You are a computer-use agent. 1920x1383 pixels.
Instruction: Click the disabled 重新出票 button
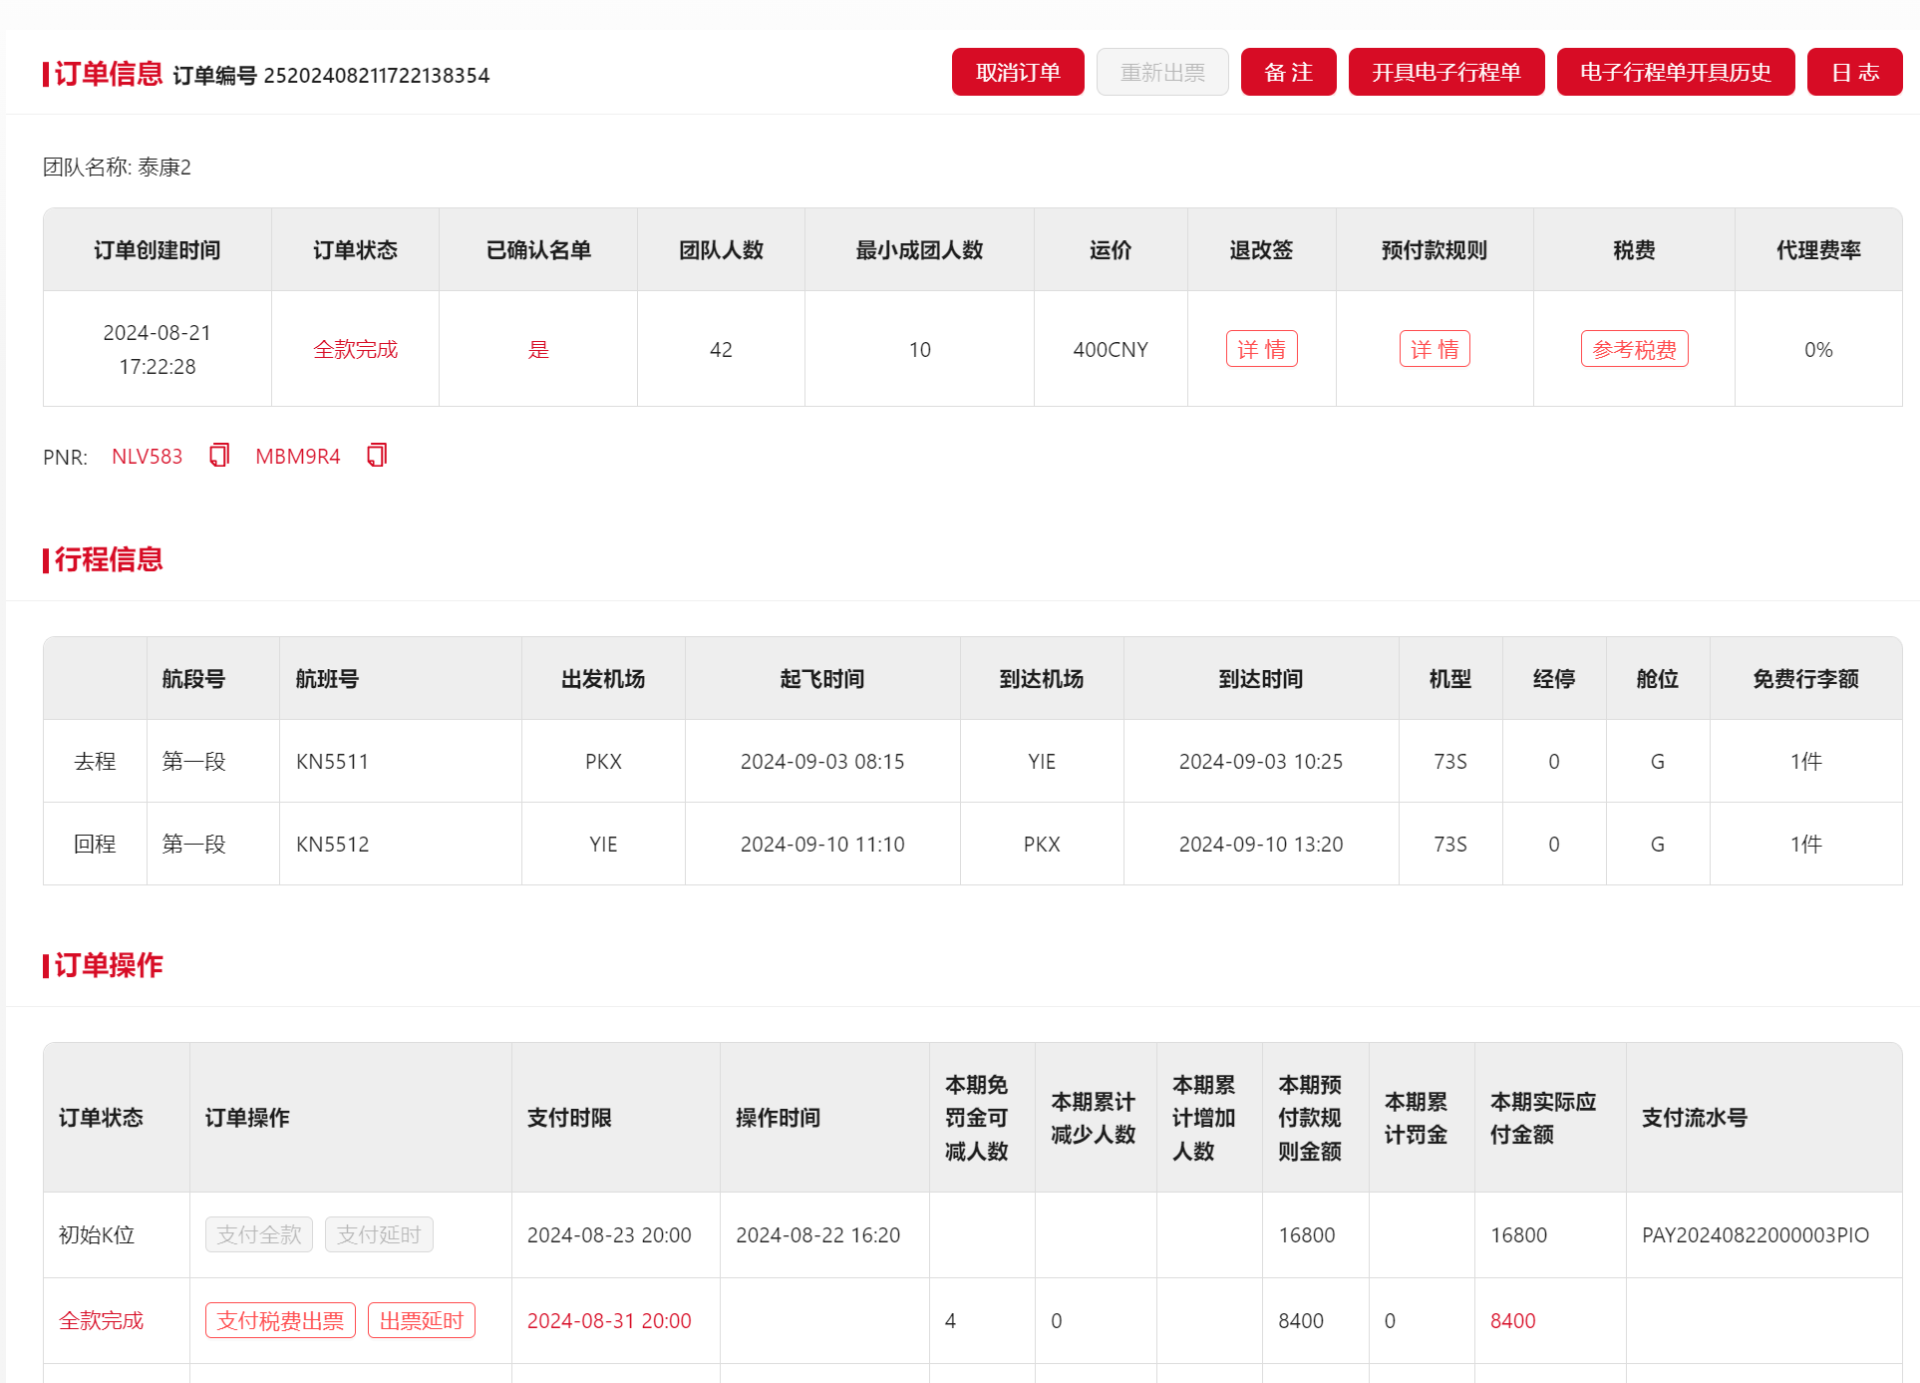(1161, 73)
